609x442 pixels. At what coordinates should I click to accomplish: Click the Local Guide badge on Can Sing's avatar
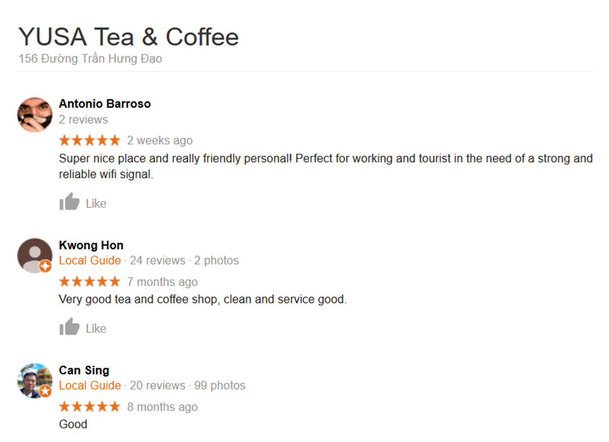(45, 391)
